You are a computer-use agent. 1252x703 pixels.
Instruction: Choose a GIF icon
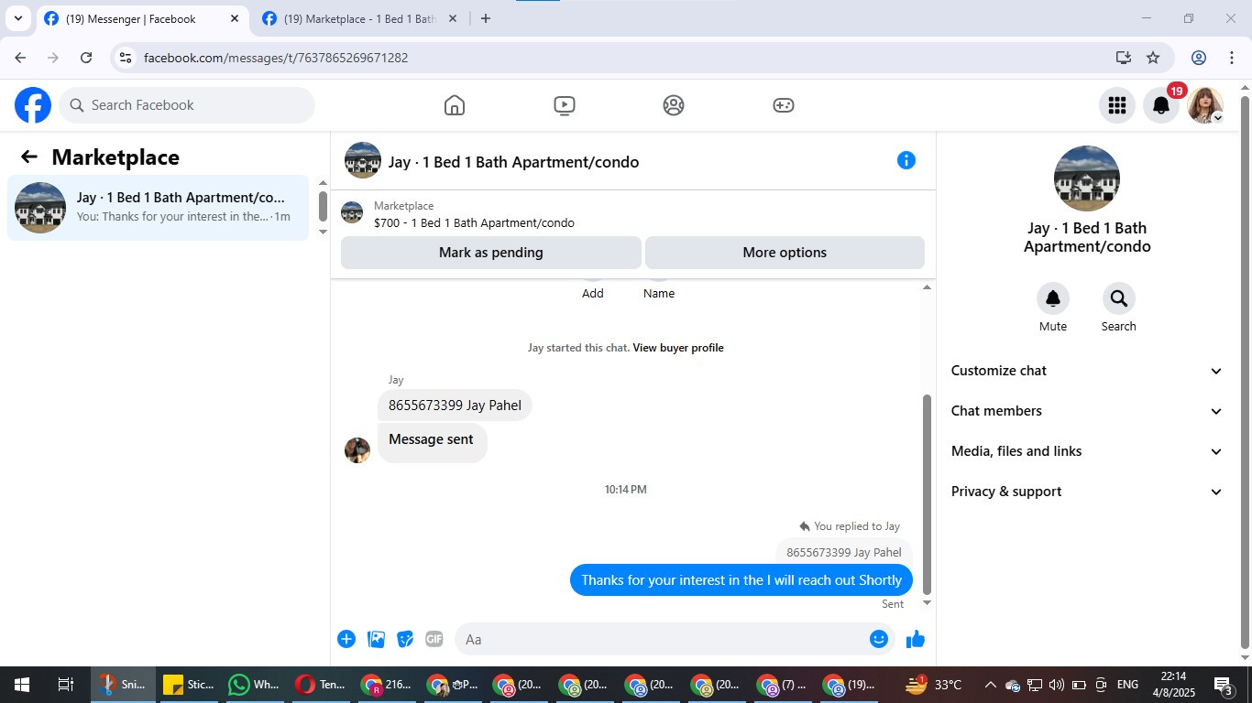tap(434, 639)
